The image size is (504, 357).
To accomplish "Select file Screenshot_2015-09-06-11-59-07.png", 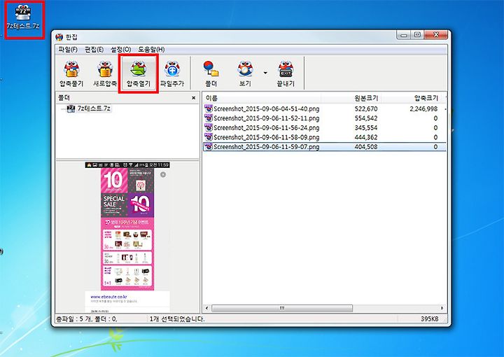I will tap(267, 147).
